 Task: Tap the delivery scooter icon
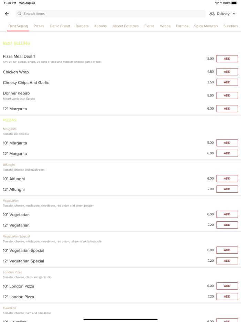pos(212,14)
